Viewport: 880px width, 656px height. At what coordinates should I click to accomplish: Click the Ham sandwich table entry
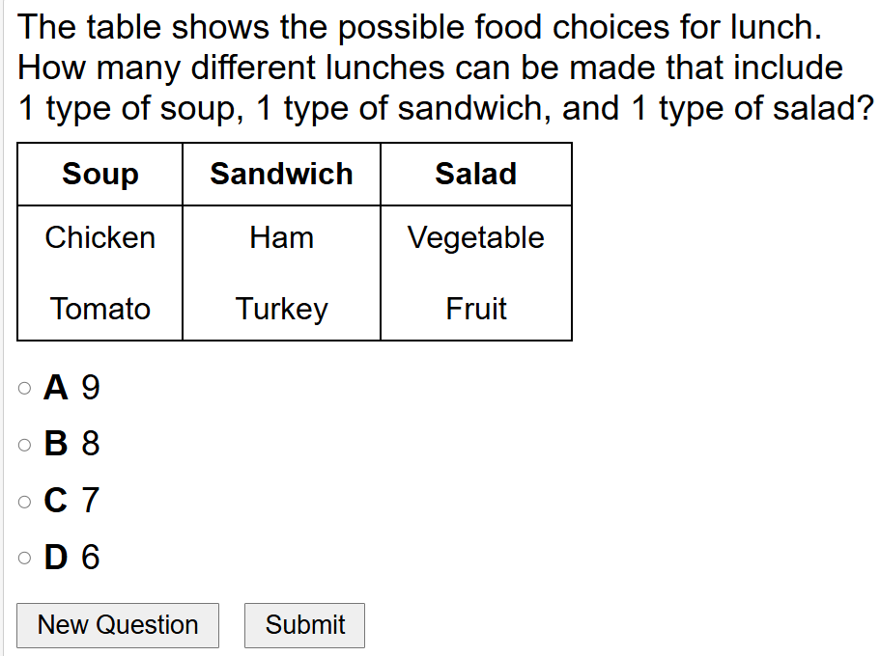(281, 237)
